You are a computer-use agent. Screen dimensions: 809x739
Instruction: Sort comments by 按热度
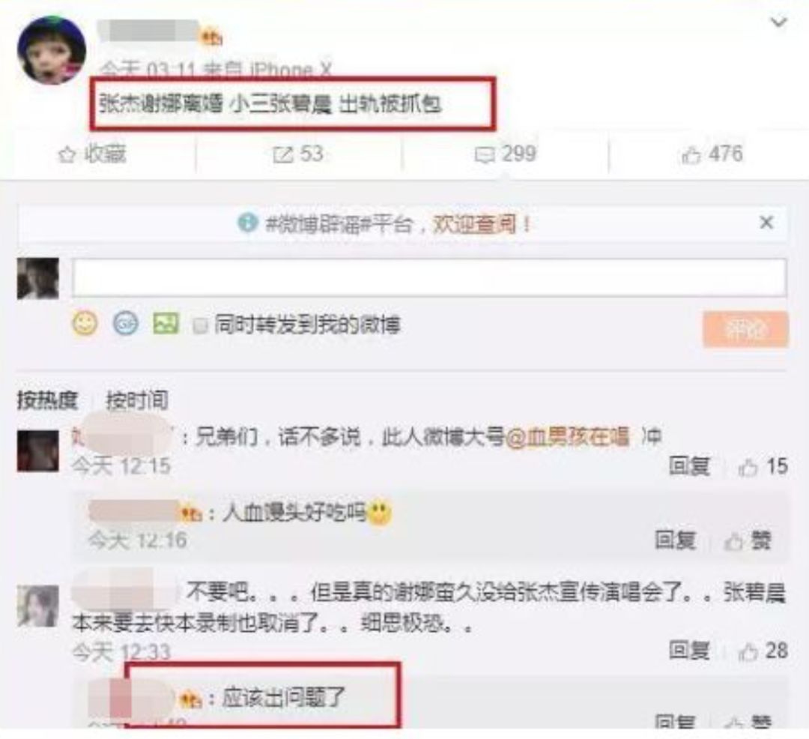tap(47, 400)
